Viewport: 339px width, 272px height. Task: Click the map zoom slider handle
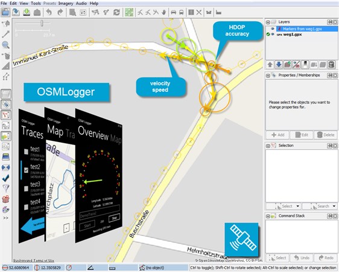point(42,23)
